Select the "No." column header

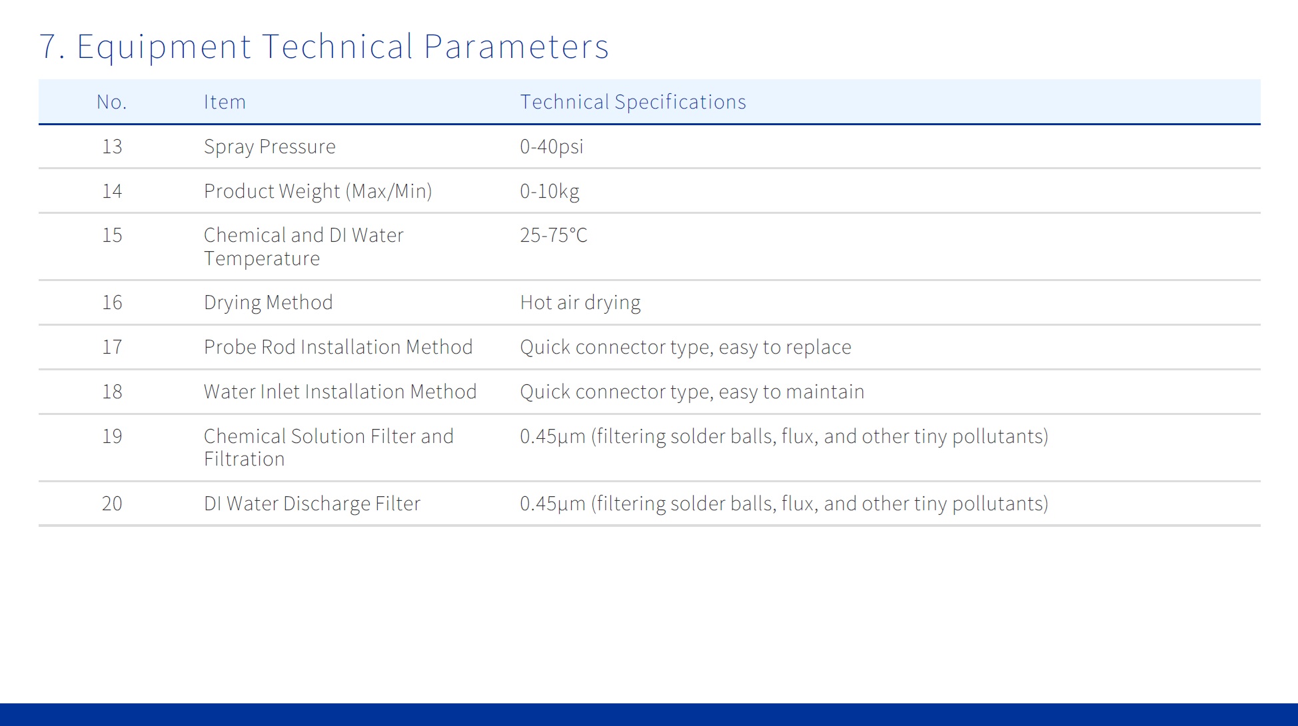[111, 102]
